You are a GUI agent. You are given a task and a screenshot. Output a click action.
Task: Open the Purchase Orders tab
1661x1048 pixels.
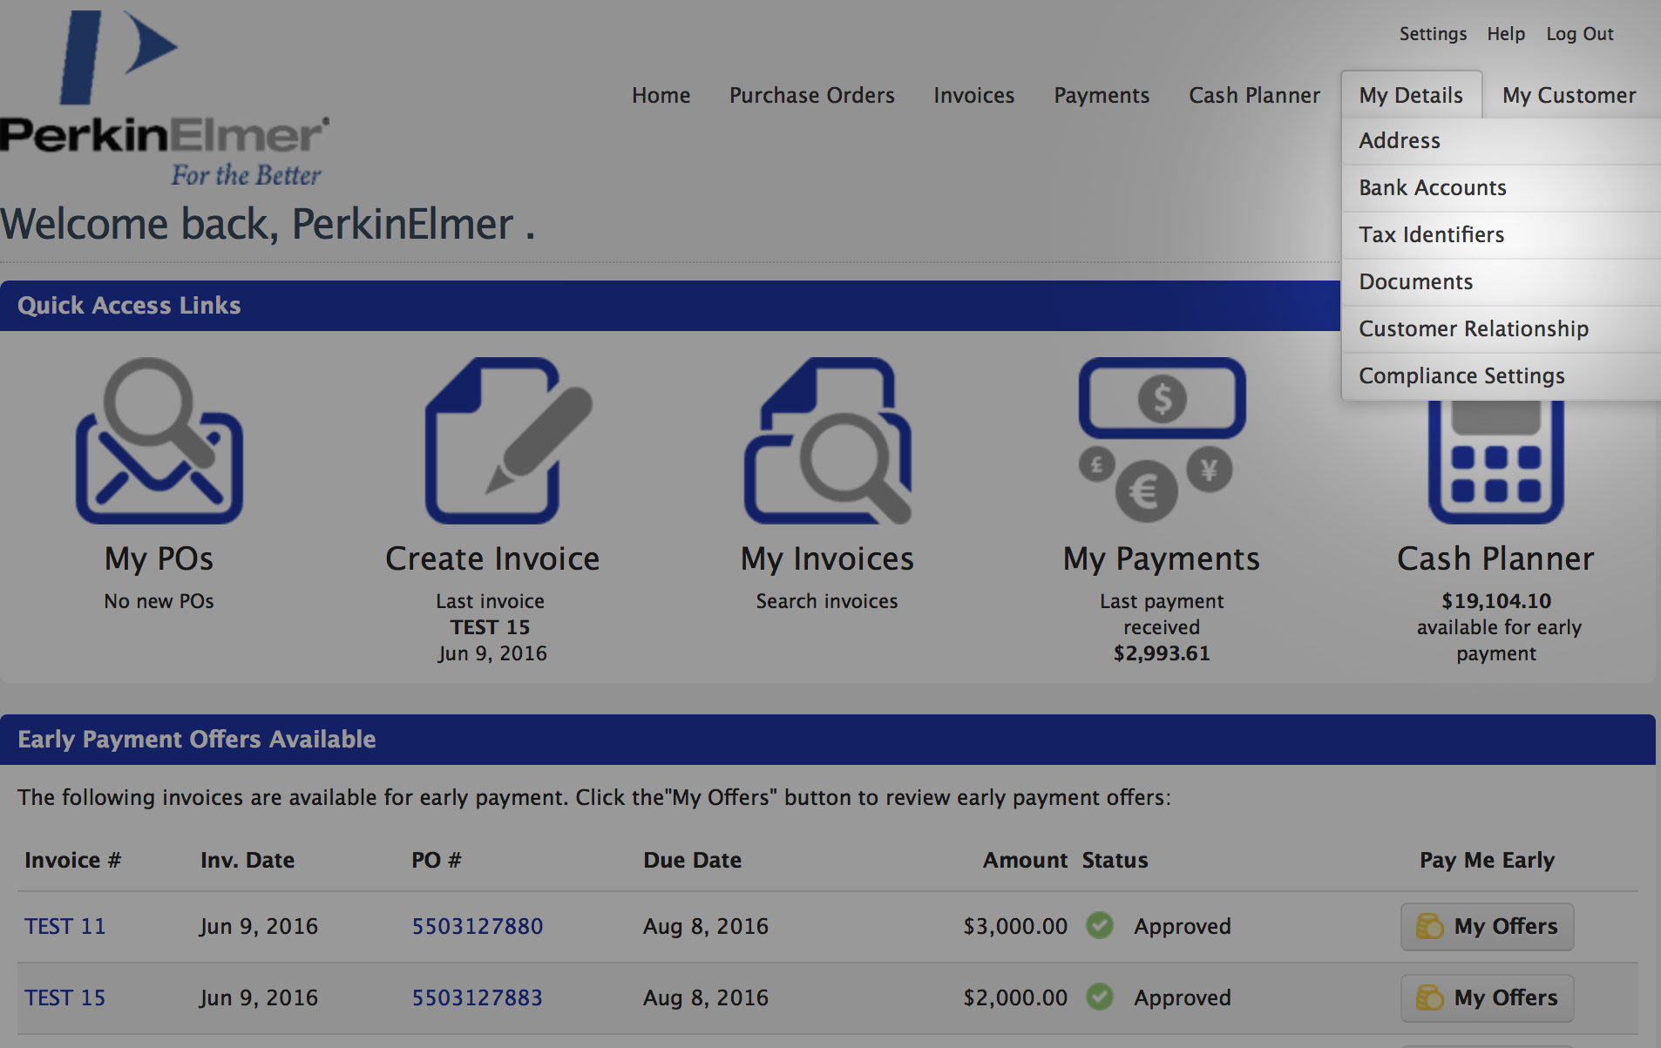pos(812,95)
